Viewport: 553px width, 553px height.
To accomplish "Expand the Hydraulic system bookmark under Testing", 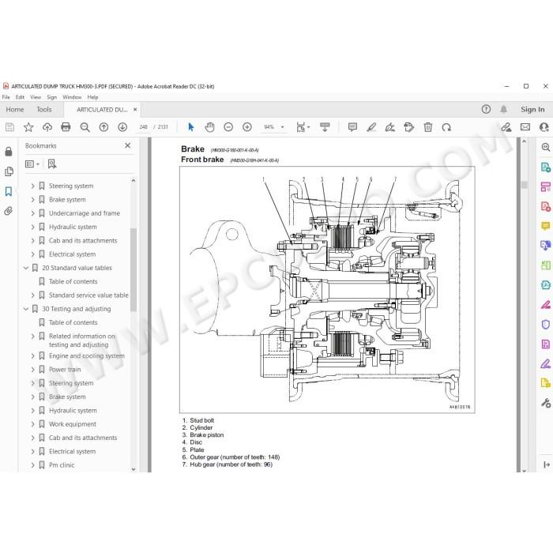I will pos(33,411).
